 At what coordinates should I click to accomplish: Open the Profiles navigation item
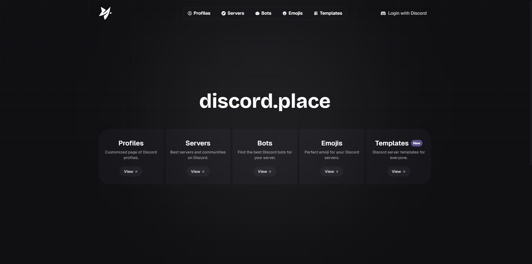coord(199,13)
